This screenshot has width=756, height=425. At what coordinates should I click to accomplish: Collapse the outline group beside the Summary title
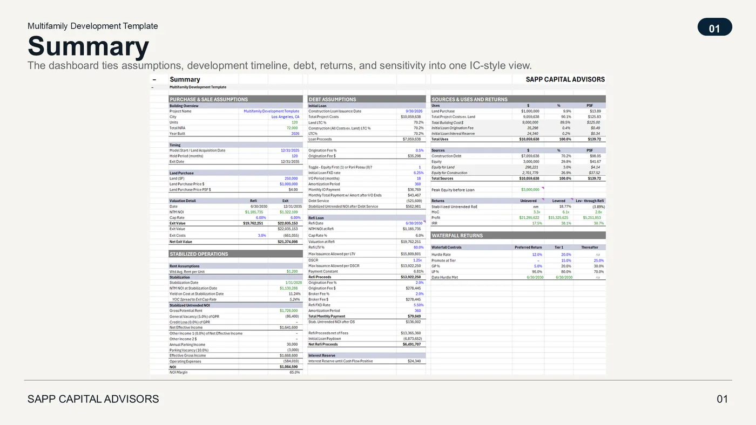click(x=154, y=80)
